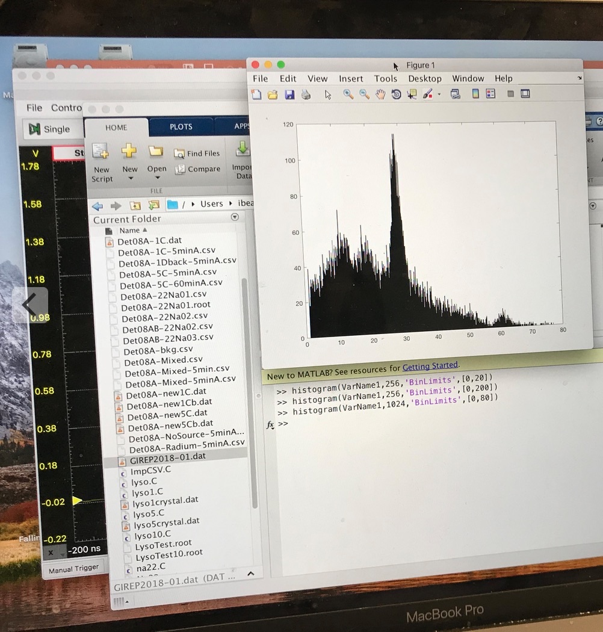Click the Find Files button
This screenshot has width=603, height=632.
pyautogui.click(x=197, y=153)
